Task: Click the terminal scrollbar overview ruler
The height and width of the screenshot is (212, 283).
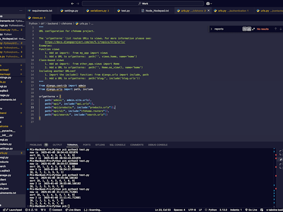Action: tap(275, 178)
